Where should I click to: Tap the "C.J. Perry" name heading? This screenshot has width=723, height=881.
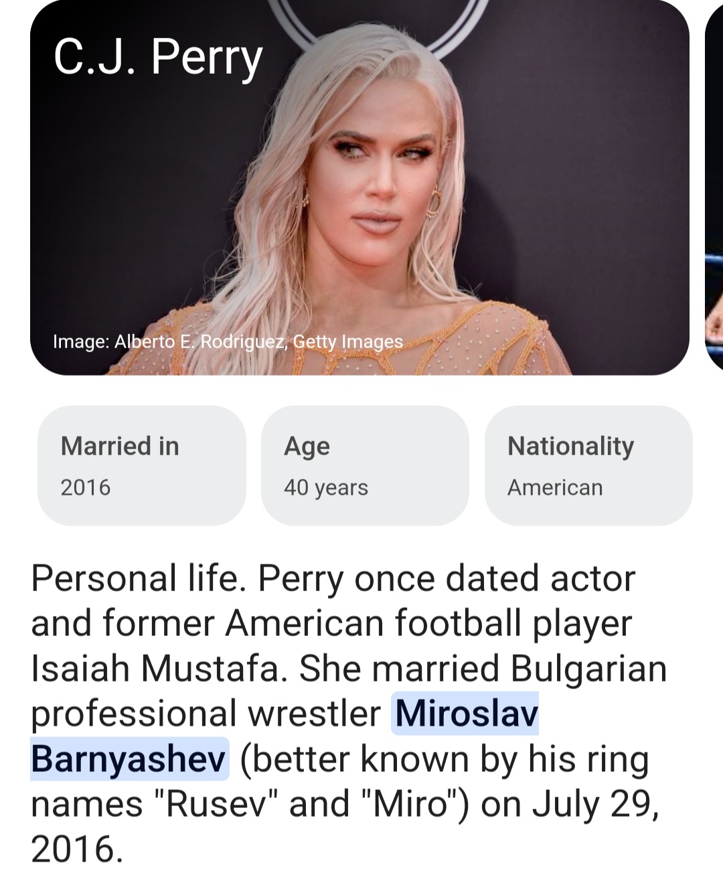coord(158,58)
